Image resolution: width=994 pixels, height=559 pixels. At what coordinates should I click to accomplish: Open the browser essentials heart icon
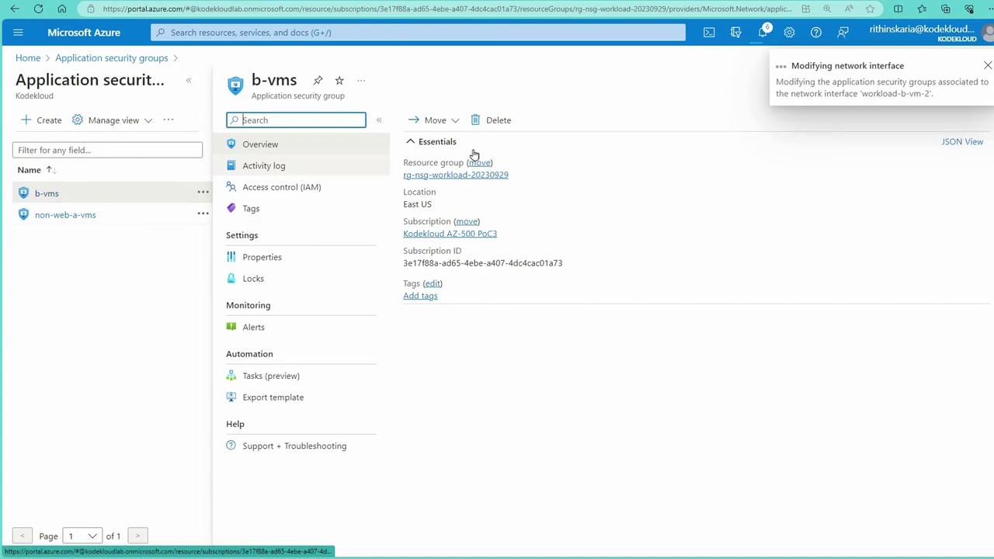pyautogui.click(x=969, y=9)
